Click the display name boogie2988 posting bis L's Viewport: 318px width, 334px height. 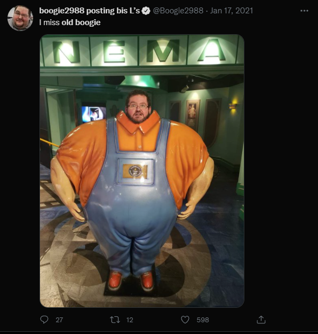[x=90, y=11]
